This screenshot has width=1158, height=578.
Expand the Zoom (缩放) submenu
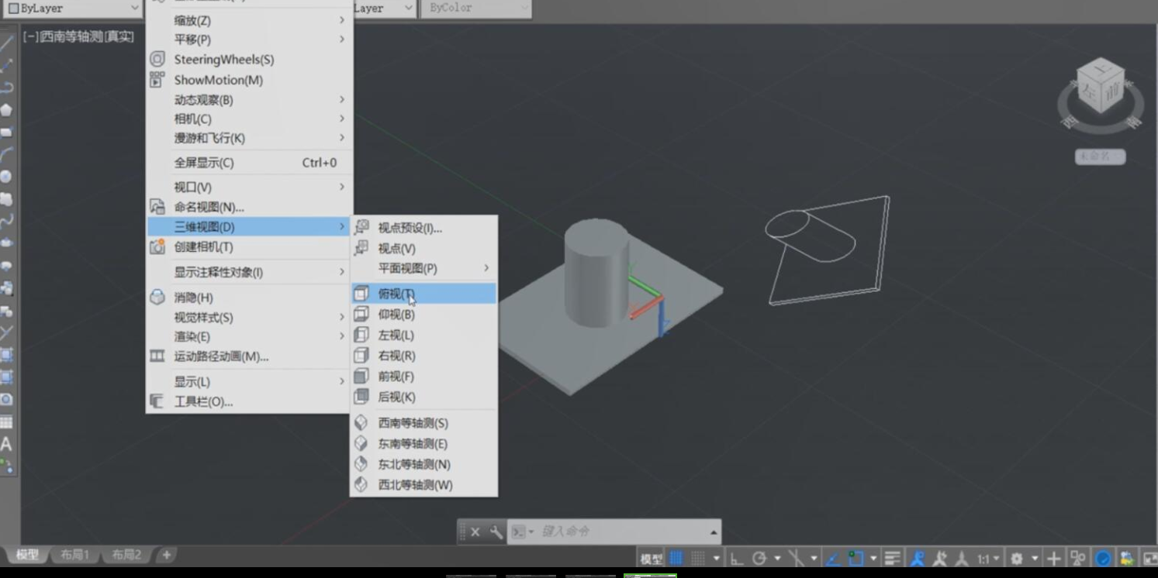[249, 21]
